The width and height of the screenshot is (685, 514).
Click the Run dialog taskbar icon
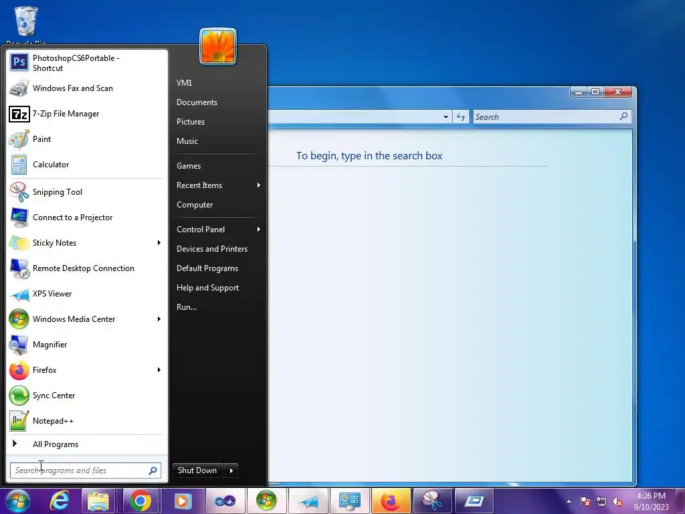point(474,501)
